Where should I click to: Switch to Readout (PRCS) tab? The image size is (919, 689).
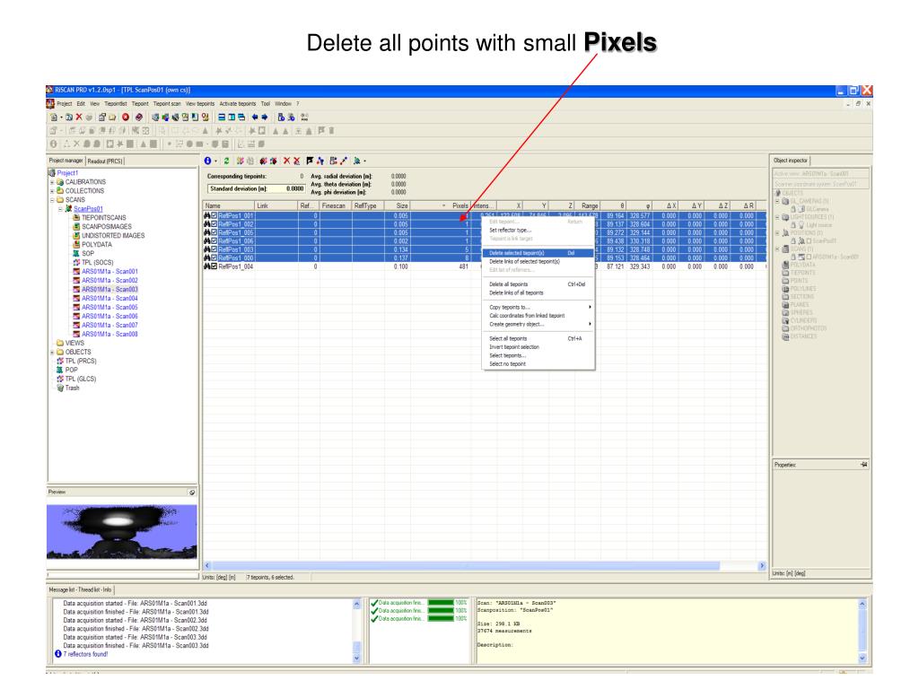tap(105, 161)
